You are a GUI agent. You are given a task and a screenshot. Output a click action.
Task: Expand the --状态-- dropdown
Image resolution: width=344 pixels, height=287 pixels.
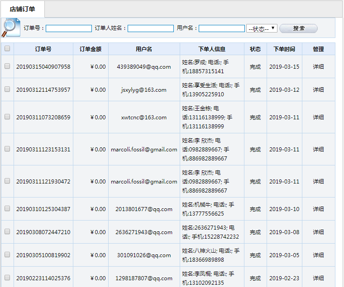click(262, 28)
